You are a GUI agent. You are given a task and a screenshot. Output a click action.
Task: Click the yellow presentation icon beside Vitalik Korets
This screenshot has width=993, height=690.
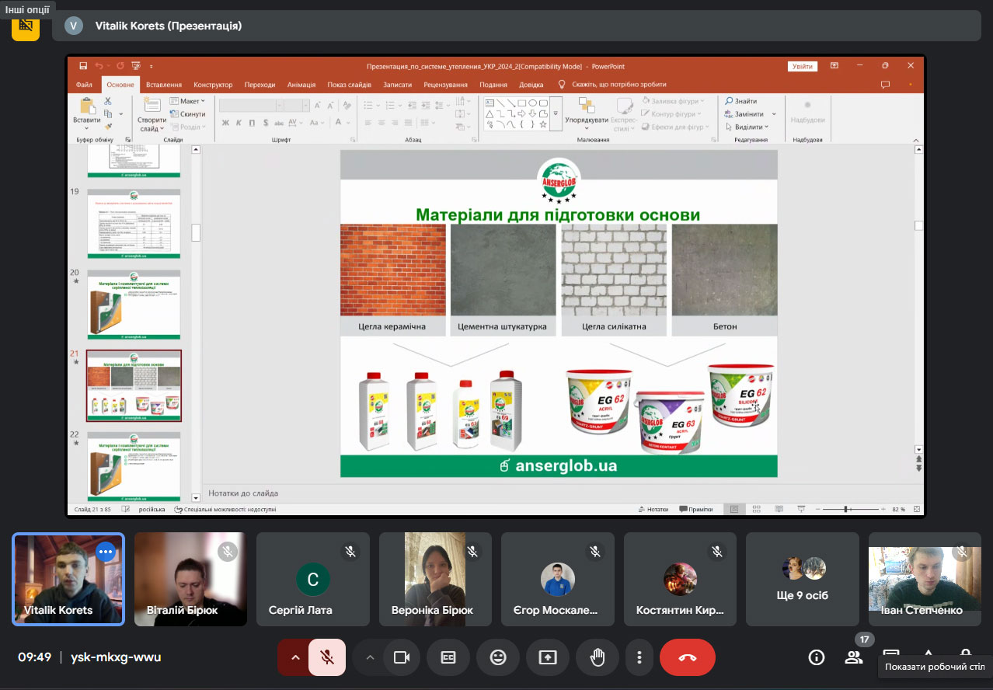pos(26,26)
